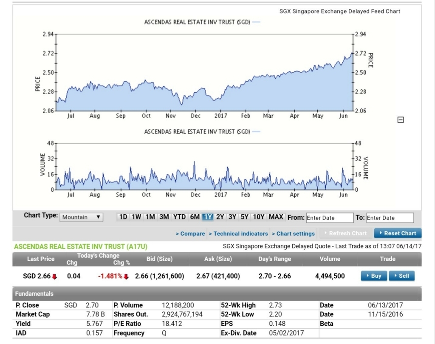The width and height of the screenshot is (435, 344).
Task: Click the To date input field
Action: point(390,218)
